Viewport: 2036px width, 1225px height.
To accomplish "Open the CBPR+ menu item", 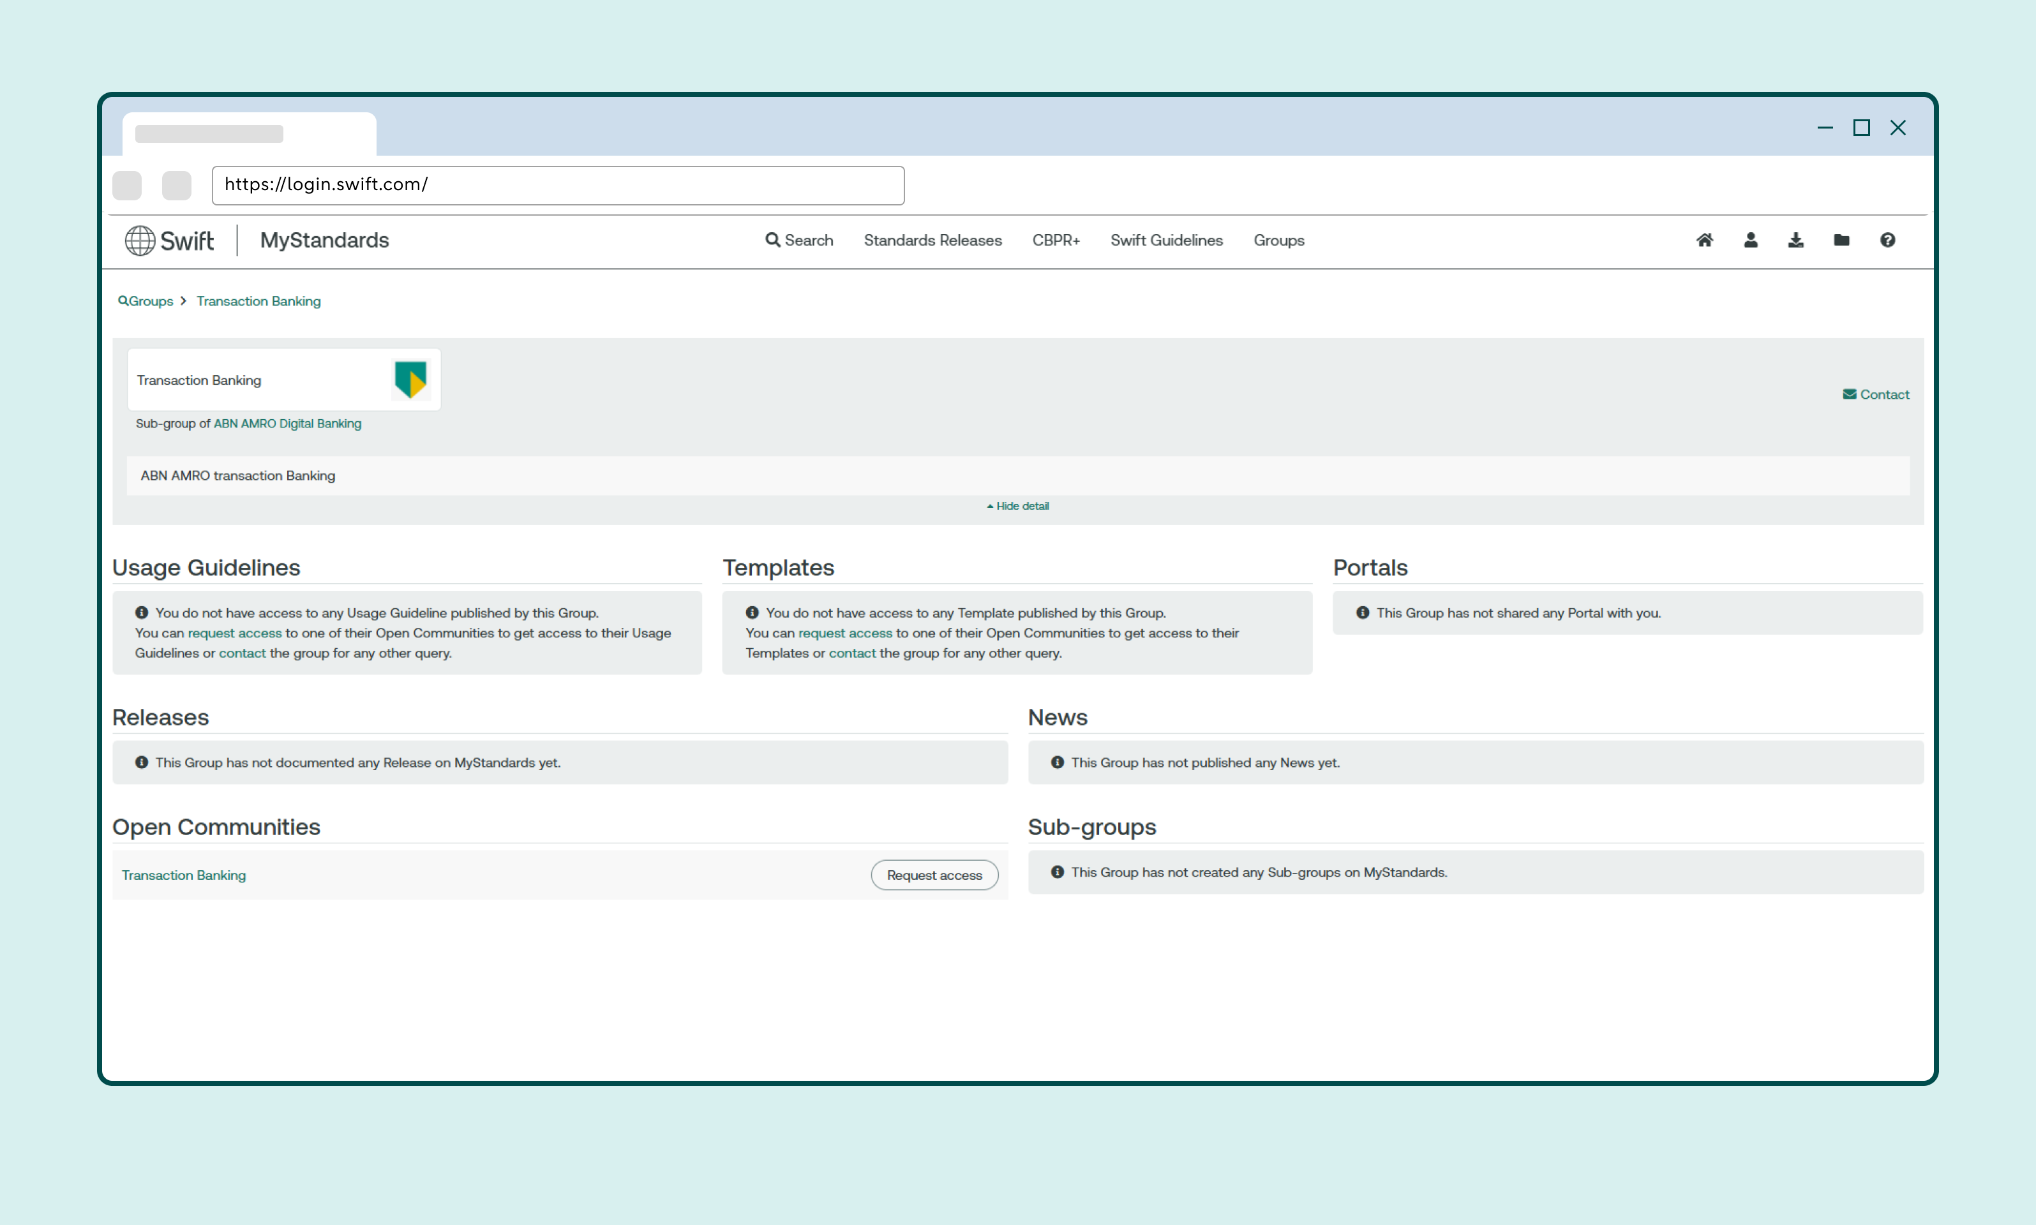I will point(1056,240).
